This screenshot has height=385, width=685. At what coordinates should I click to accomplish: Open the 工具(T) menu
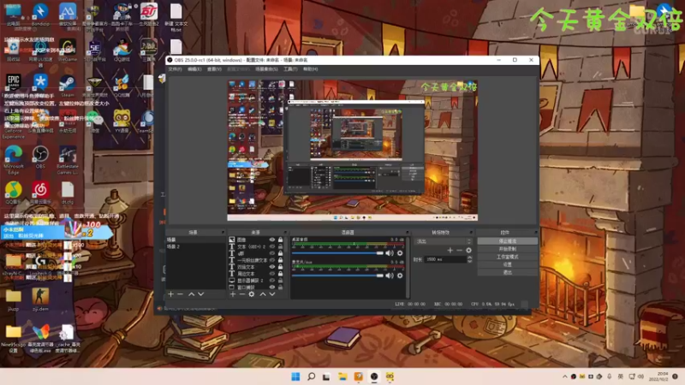point(290,69)
